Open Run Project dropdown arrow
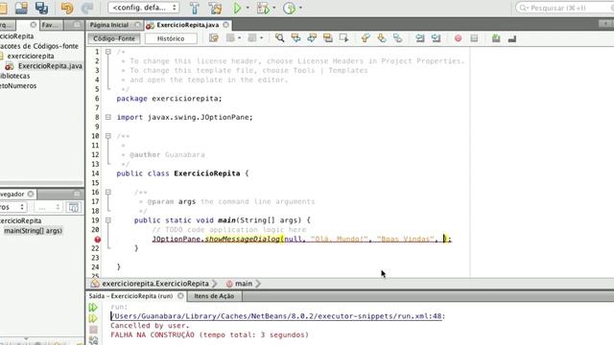The height and width of the screenshot is (345, 614). (248, 8)
